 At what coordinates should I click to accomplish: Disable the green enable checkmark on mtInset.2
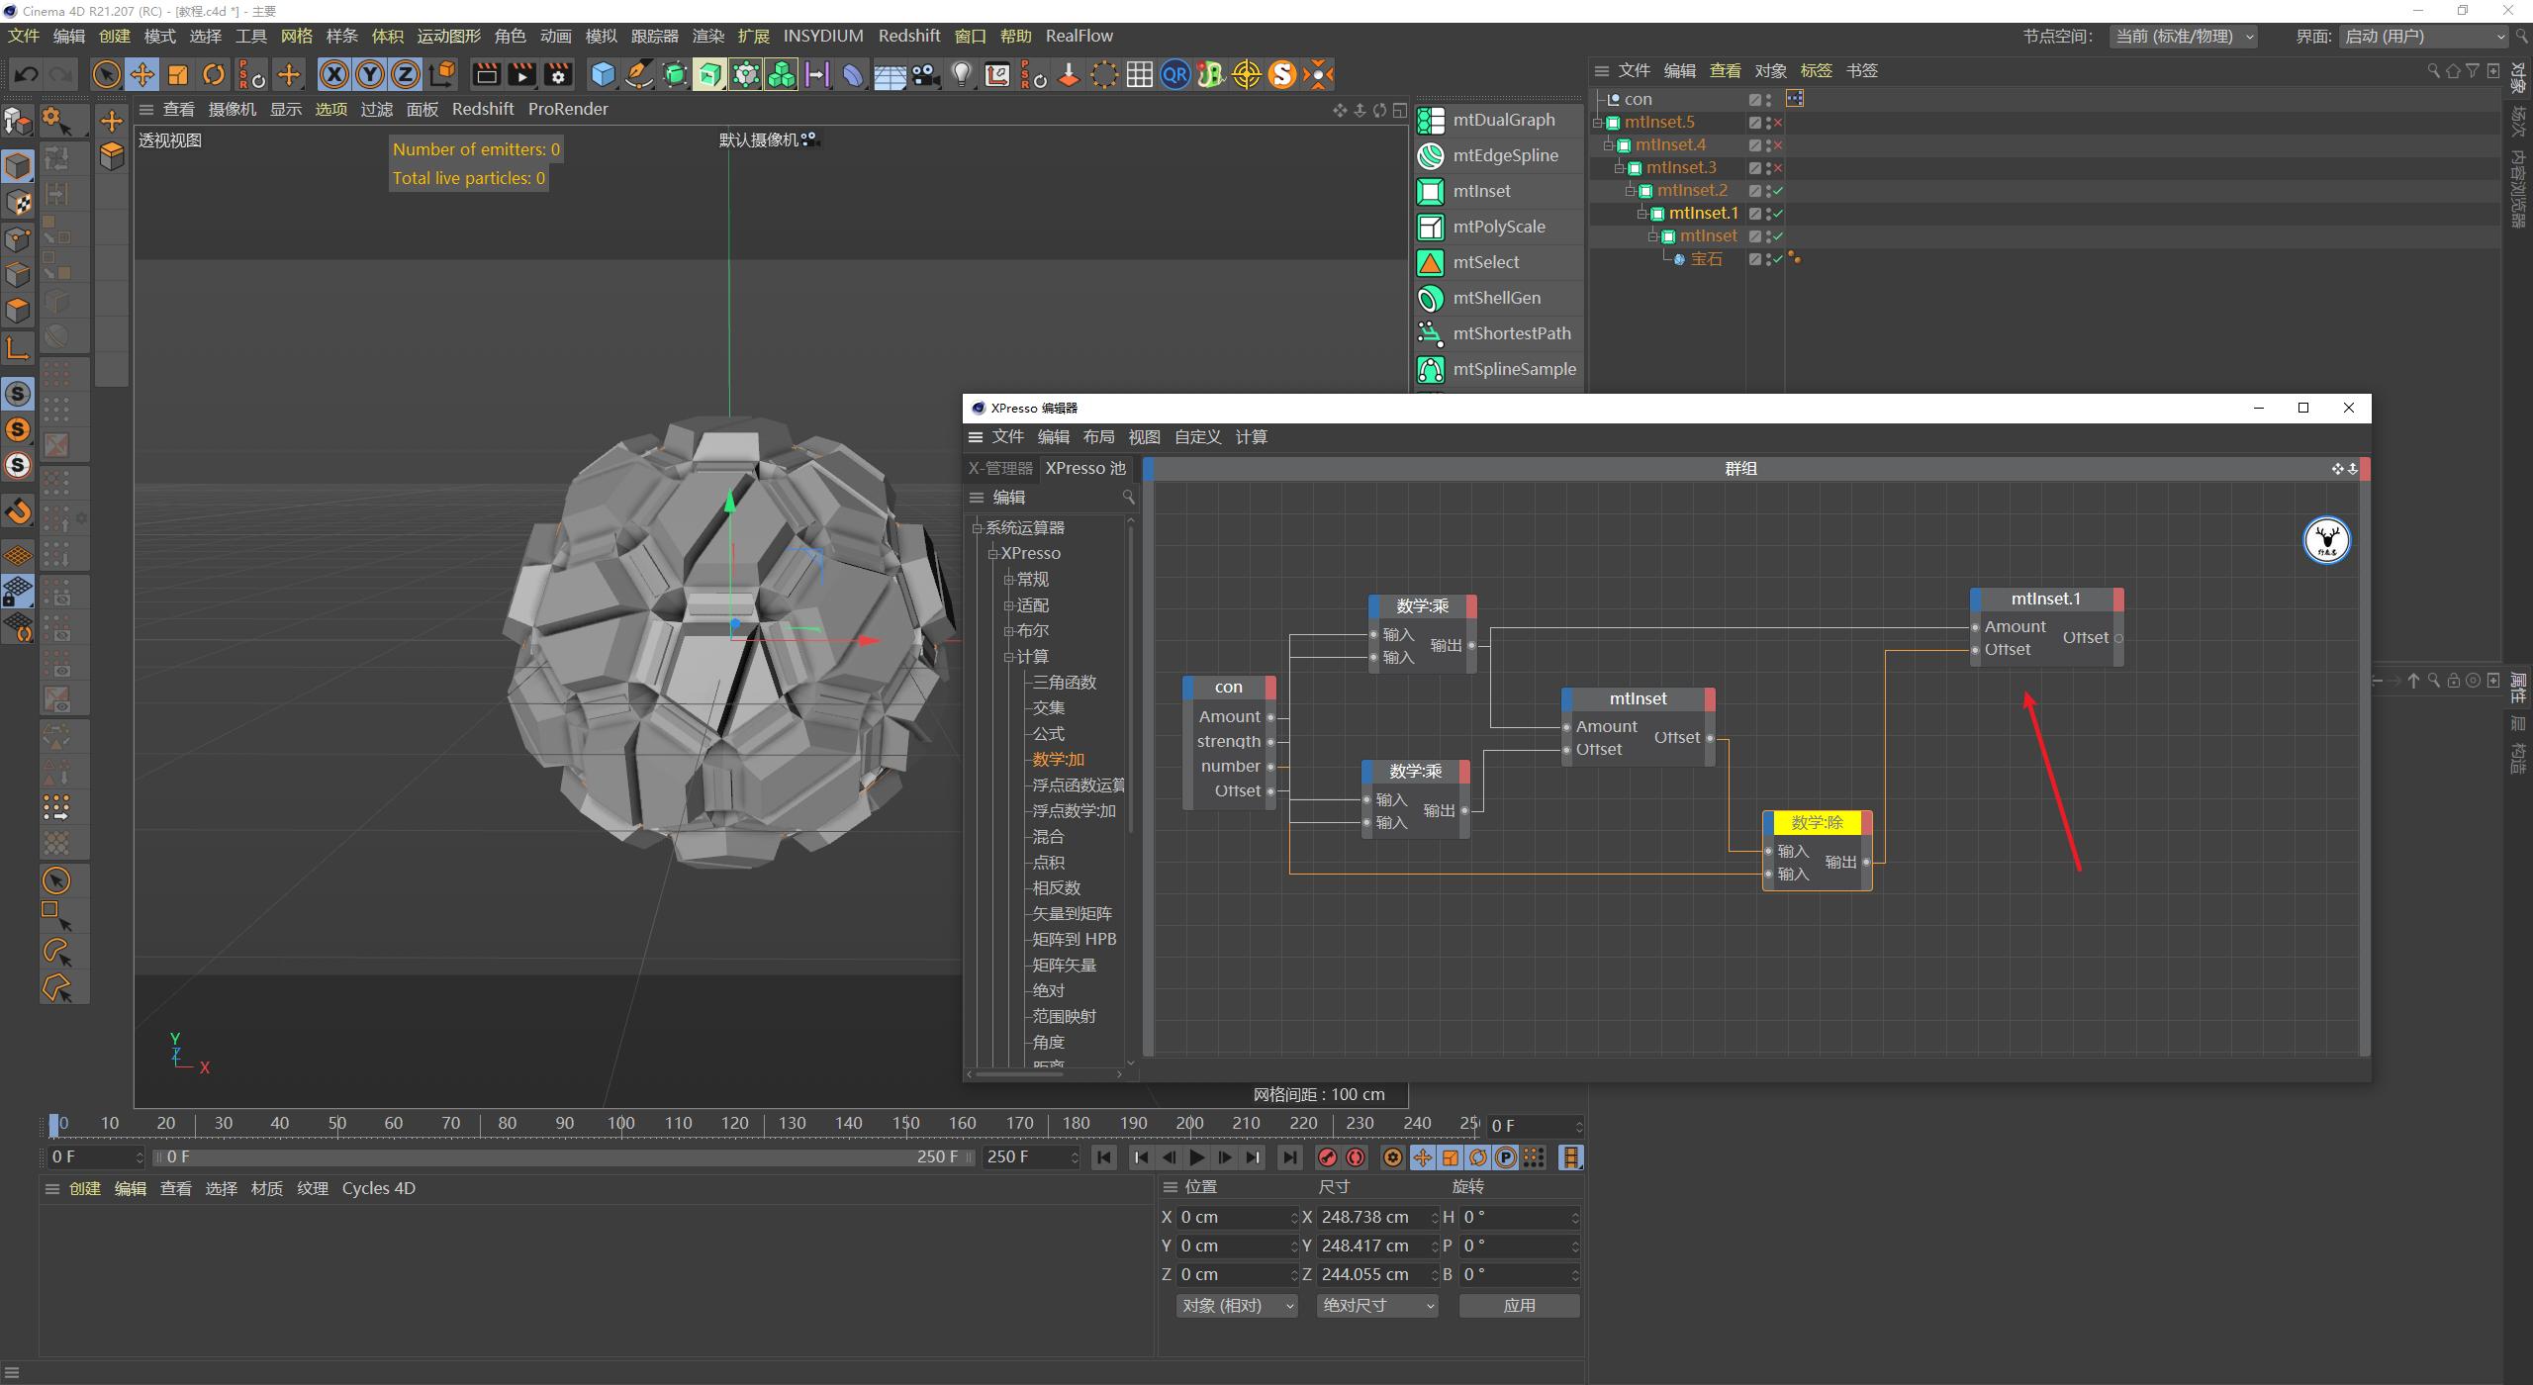pyautogui.click(x=1778, y=190)
